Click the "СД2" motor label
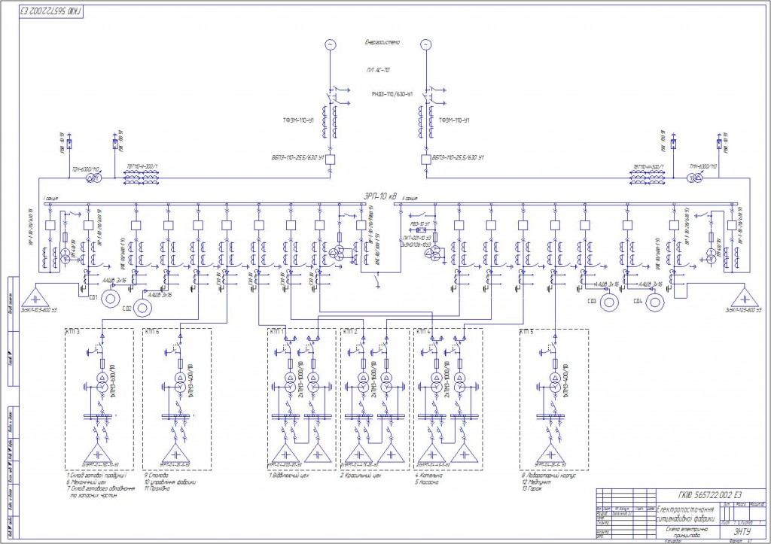This screenshot has width=771, height=544. tap(126, 308)
